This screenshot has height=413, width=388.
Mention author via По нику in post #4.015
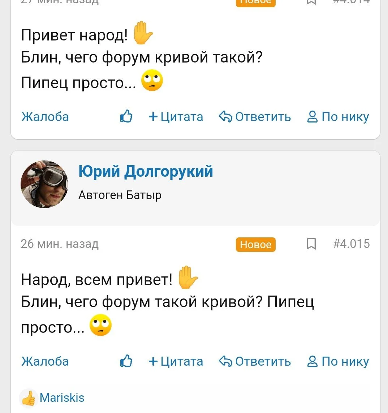pos(338,361)
